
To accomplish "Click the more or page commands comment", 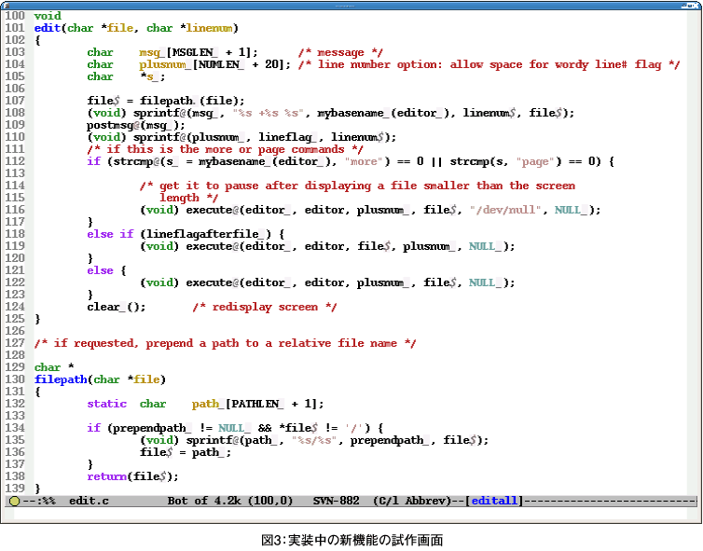I will 225,149.
